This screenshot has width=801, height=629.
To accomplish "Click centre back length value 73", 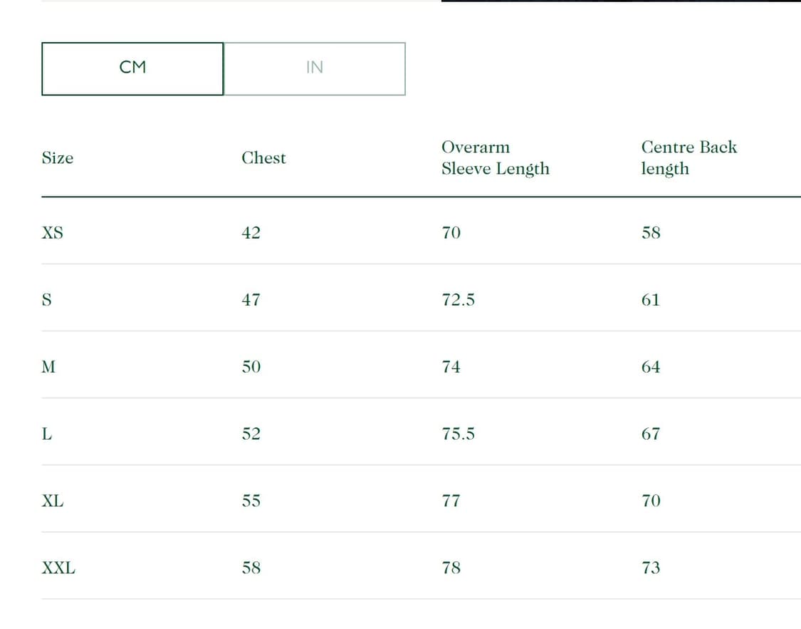I will click(651, 568).
